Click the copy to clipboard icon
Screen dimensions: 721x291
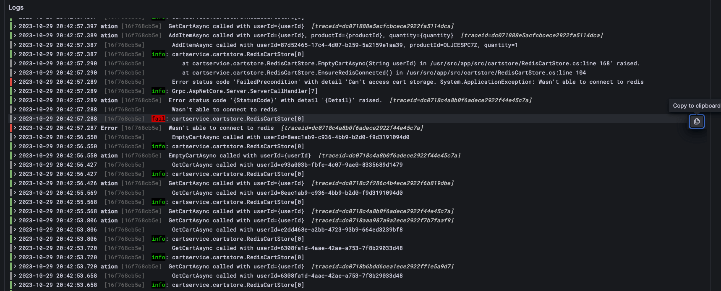coord(697,122)
